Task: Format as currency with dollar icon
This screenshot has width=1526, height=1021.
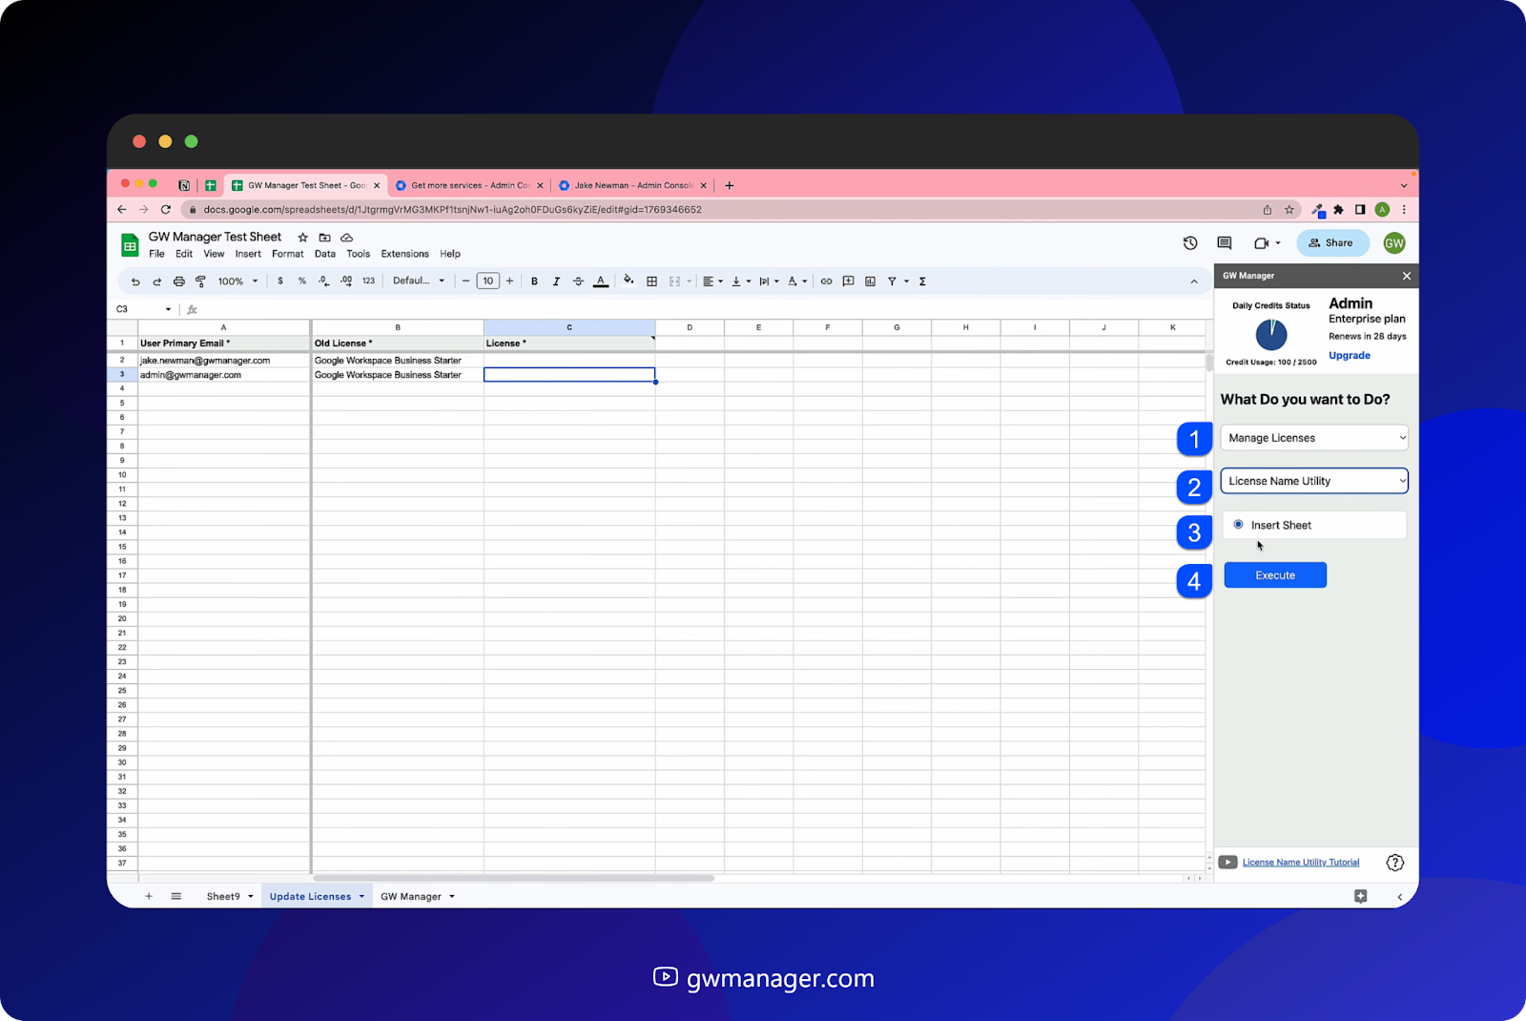Action: [x=280, y=281]
